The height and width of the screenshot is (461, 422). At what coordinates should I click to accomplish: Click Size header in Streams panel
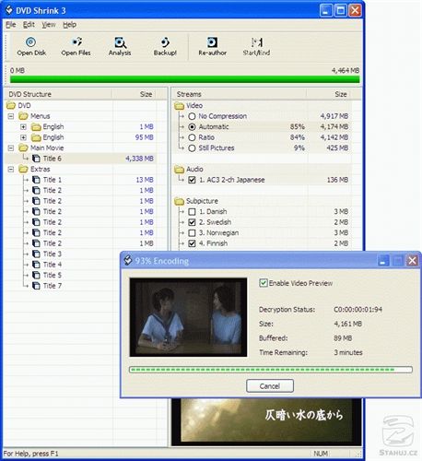point(329,94)
